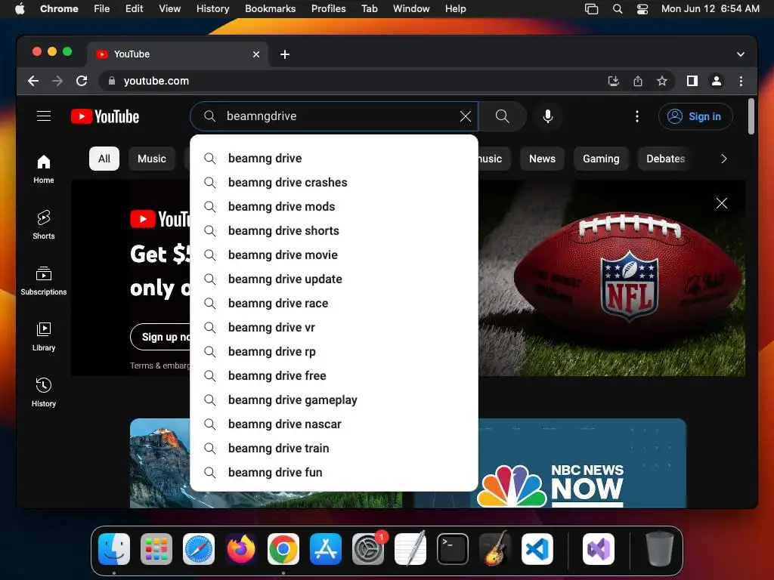
Task: Open Visual Studio Code from Dock
Action: point(537,548)
